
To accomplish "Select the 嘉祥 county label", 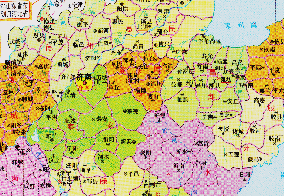I will click(x=45, y=186).
